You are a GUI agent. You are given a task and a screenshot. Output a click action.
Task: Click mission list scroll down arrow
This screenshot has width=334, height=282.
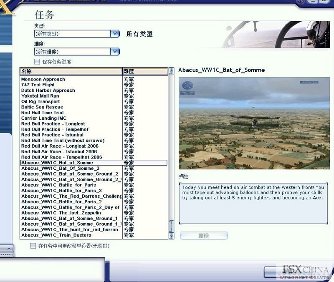point(172,236)
